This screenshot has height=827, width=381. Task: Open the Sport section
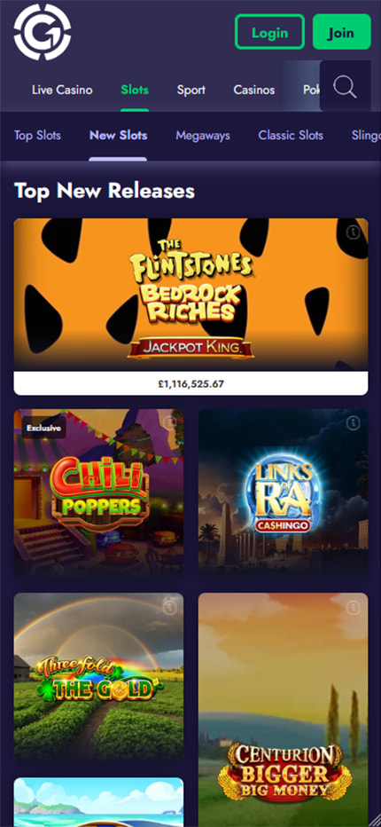click(190, 91)
